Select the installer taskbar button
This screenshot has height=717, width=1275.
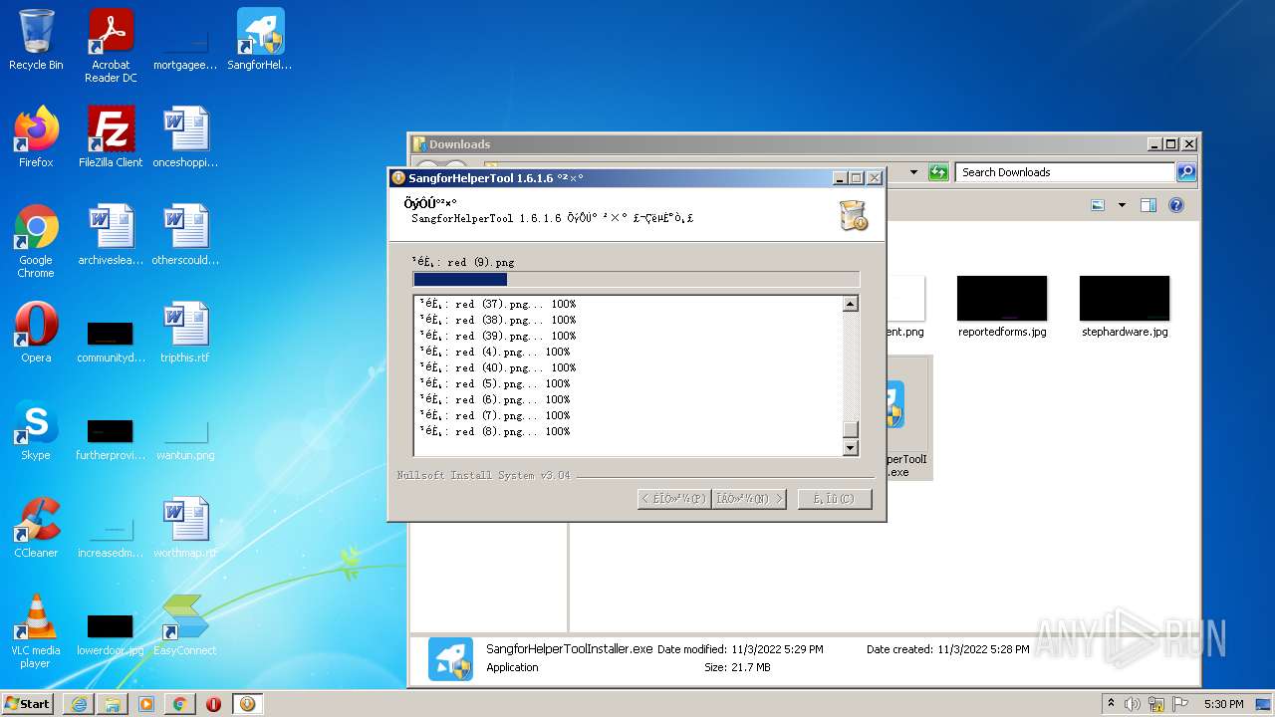[248, 704]
